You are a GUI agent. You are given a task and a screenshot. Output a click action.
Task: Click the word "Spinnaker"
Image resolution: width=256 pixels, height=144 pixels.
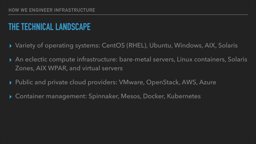point(103,96)
